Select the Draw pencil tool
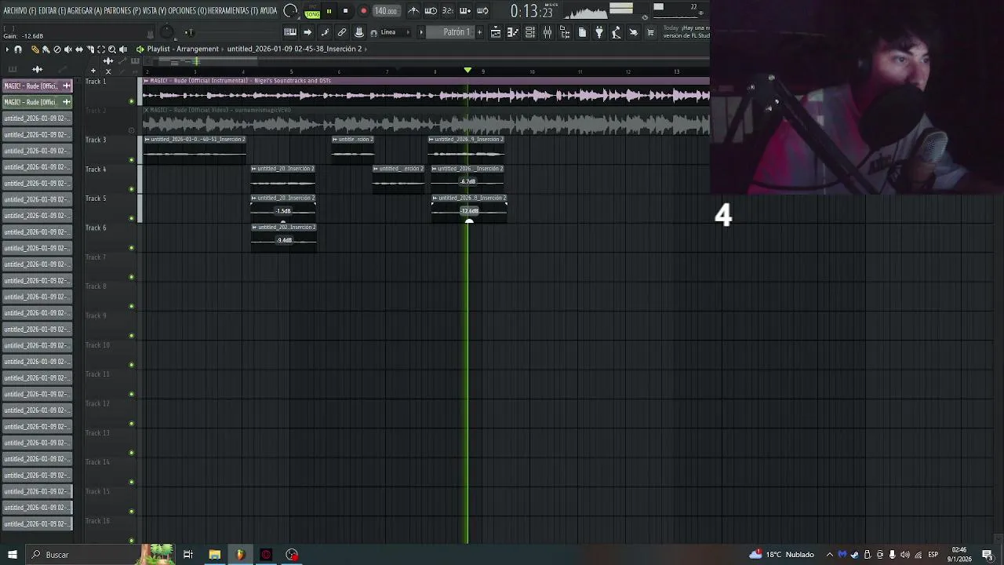Viewport: 1004px width, 565px height. 35,49
